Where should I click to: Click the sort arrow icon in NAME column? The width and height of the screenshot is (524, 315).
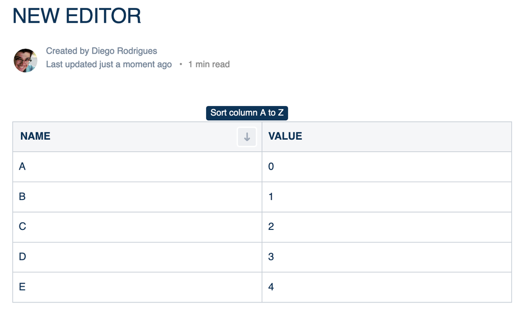pos(247,137)
